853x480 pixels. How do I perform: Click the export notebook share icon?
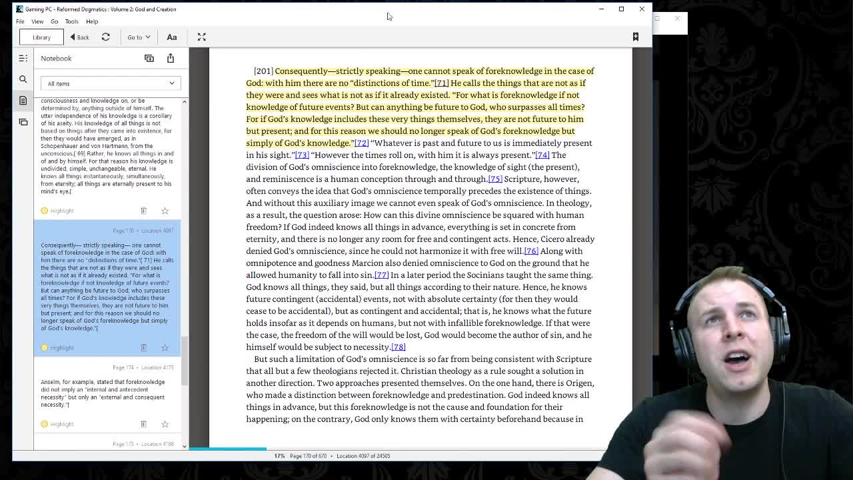pyautogui.click(x=171, y=58)
